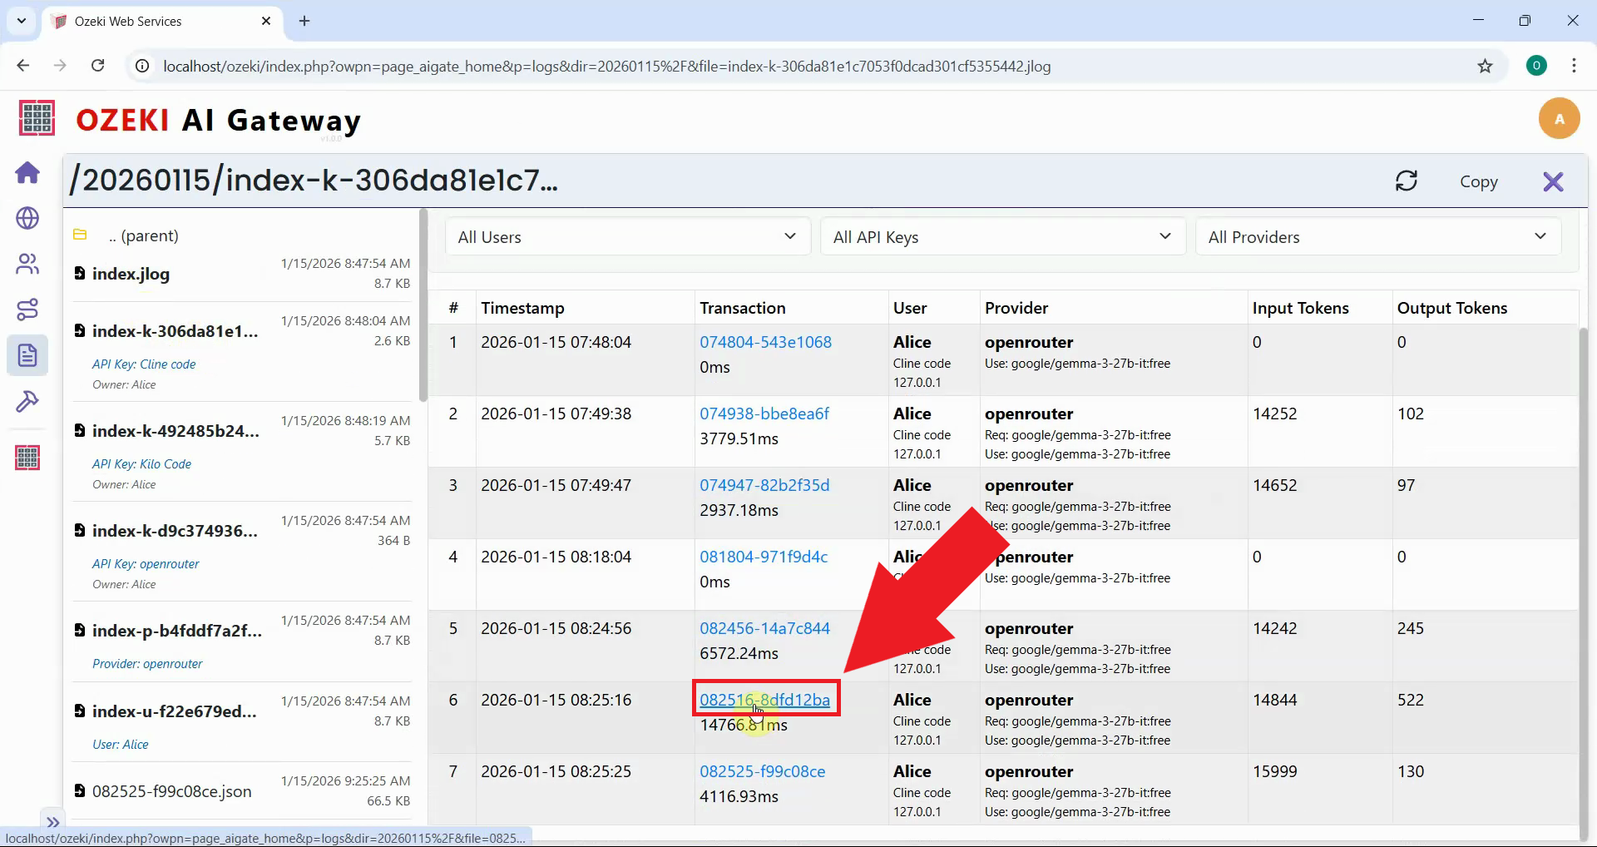Open the tools hammer icon in sidebar

(27, 402)
